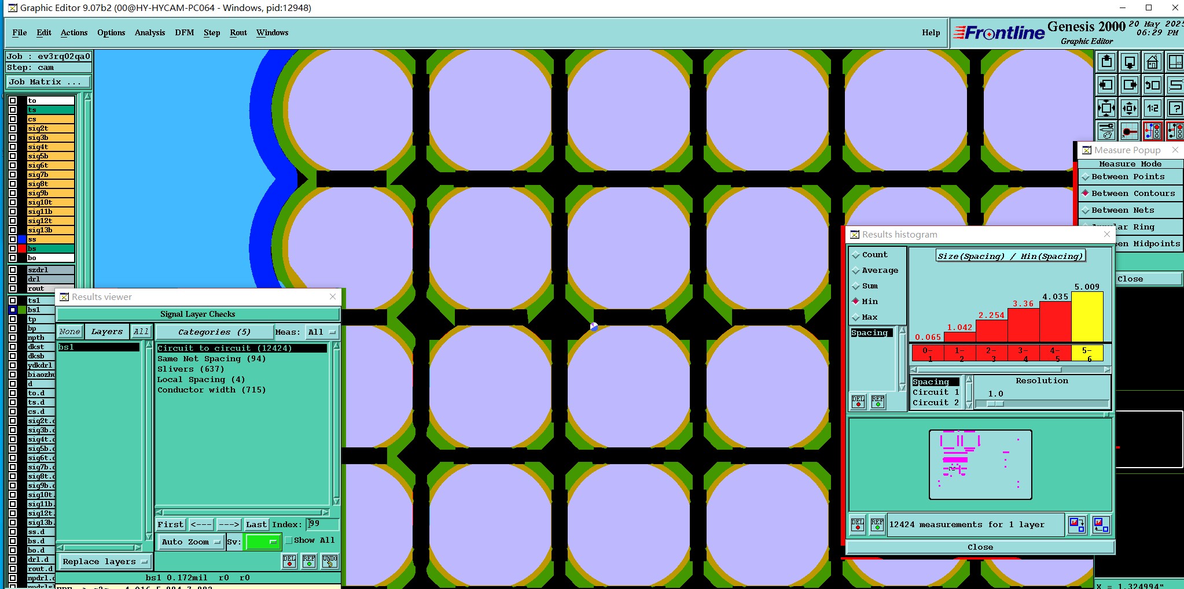
Task: Click the magenta board preview thumbnail
Action: (980, 465)
